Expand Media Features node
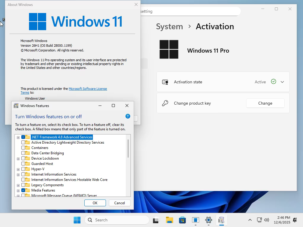 click(18, 191)
